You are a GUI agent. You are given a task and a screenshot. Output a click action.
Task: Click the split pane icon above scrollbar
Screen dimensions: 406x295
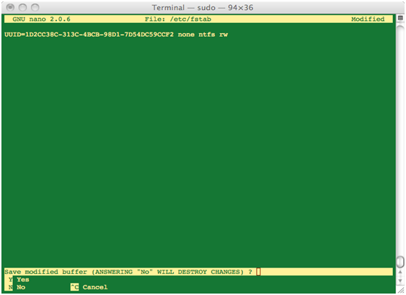[x=400, y=18]
